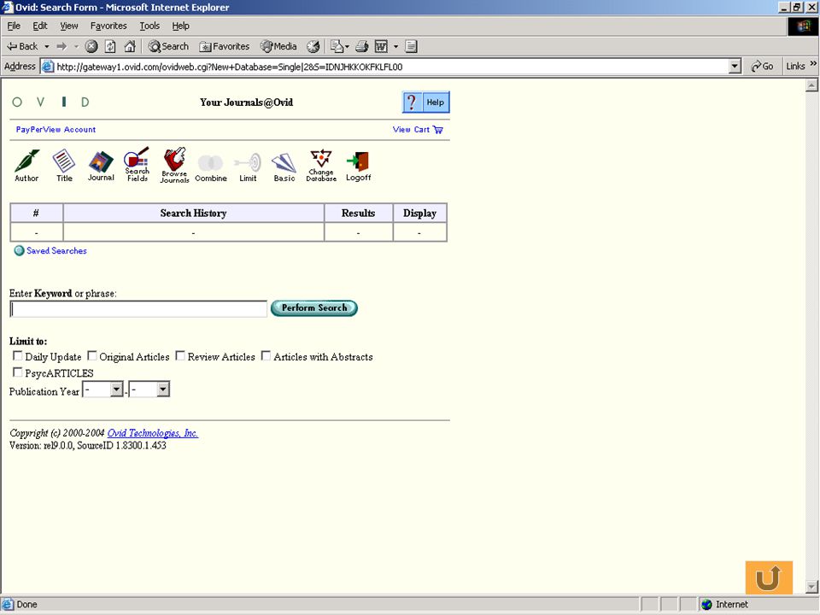The height and width of the screenshot is (615, 820).
Task: Enable the Articles with Abstracts limit
Action: click(266, 356)
